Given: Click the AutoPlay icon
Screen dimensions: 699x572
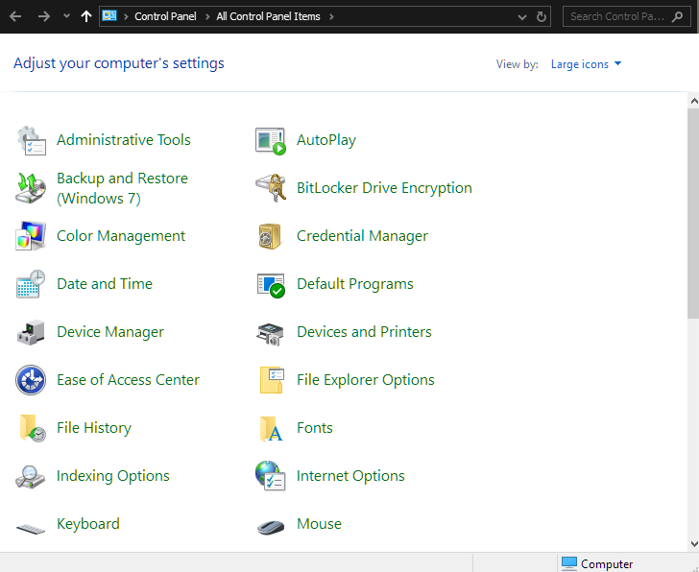Looking at the screenshot, I should [x=271, y=141].
